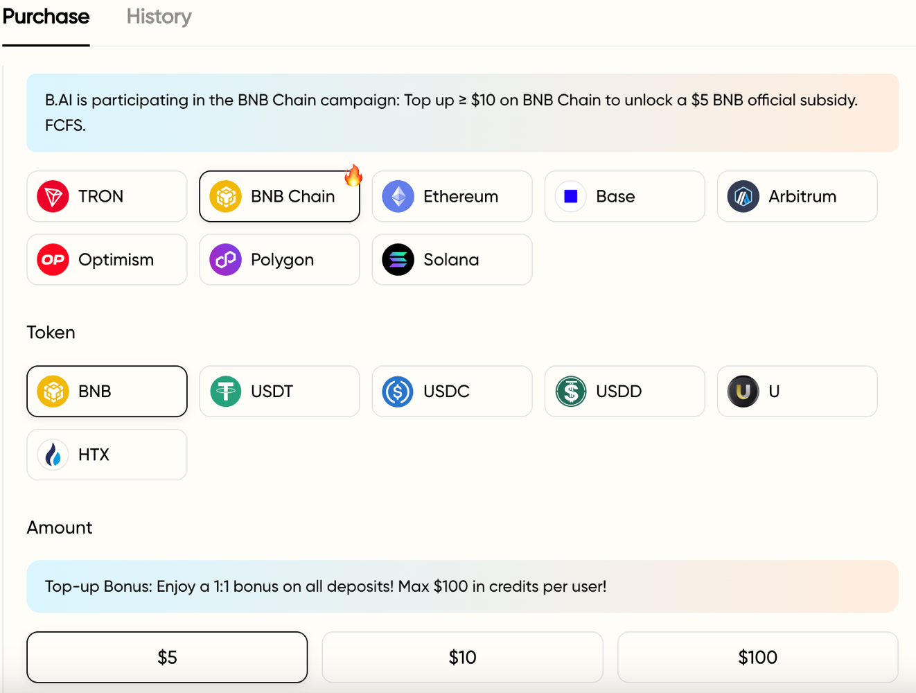Select the USDD token option
Viewport: 916px width, 693px height.
coord(624,392)
